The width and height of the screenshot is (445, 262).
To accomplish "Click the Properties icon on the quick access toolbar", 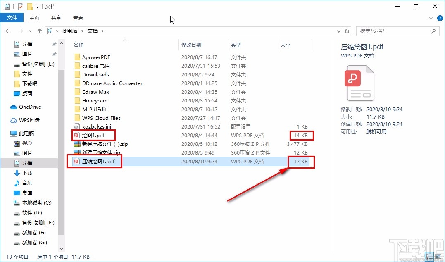I will point(7,6).
